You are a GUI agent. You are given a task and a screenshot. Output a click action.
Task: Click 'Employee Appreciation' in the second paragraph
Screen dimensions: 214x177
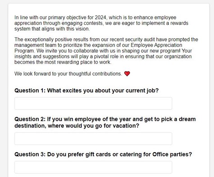point(156,45)
